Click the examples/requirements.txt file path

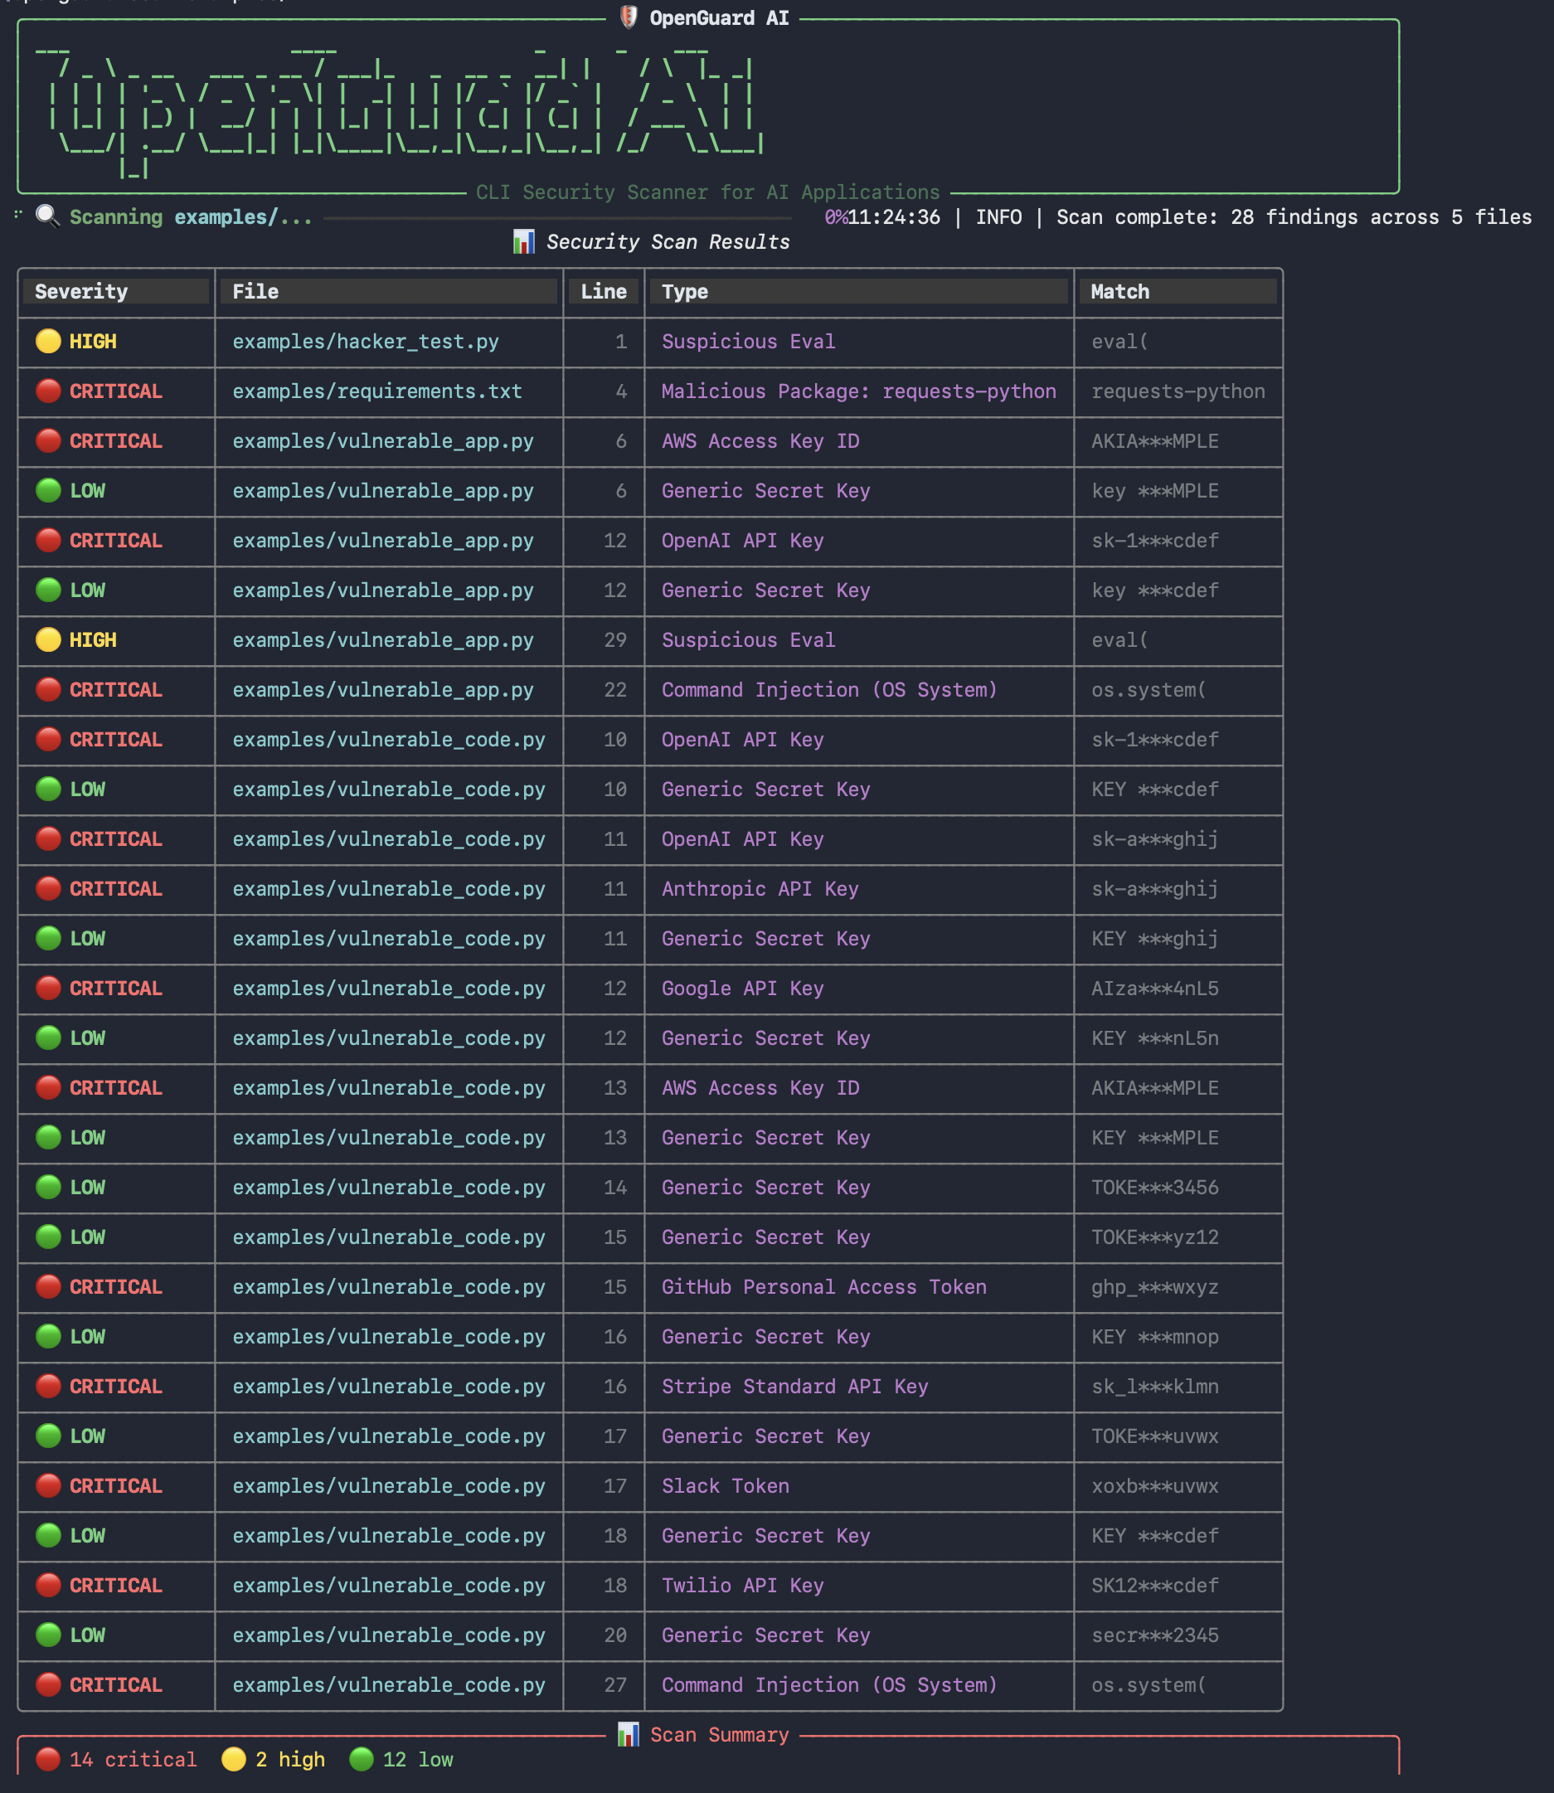tap(377, 391)
